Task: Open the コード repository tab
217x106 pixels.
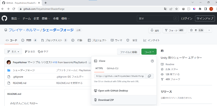Action: coord(11,40)
